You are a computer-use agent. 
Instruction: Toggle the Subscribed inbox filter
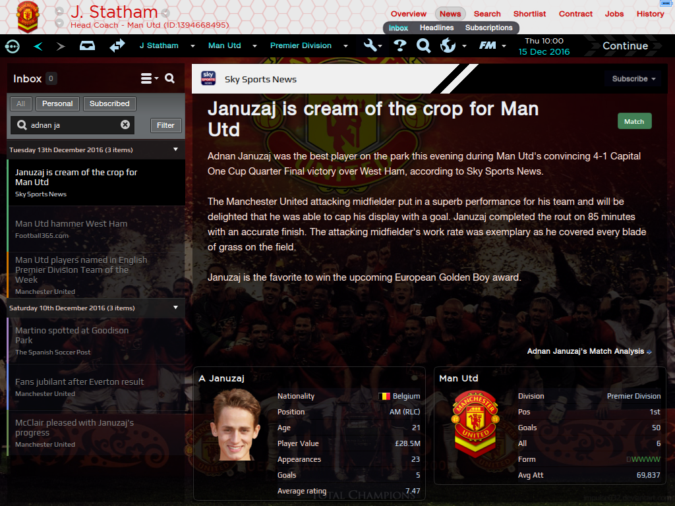pos(109,103)
